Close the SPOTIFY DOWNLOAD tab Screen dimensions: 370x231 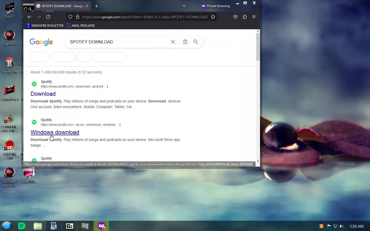click(x=87, y=6)
